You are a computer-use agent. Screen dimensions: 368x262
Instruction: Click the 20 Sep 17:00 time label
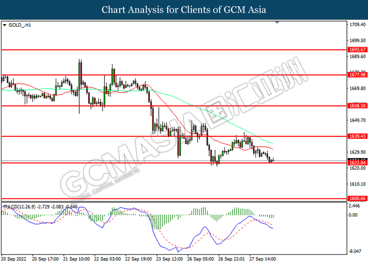45,259
